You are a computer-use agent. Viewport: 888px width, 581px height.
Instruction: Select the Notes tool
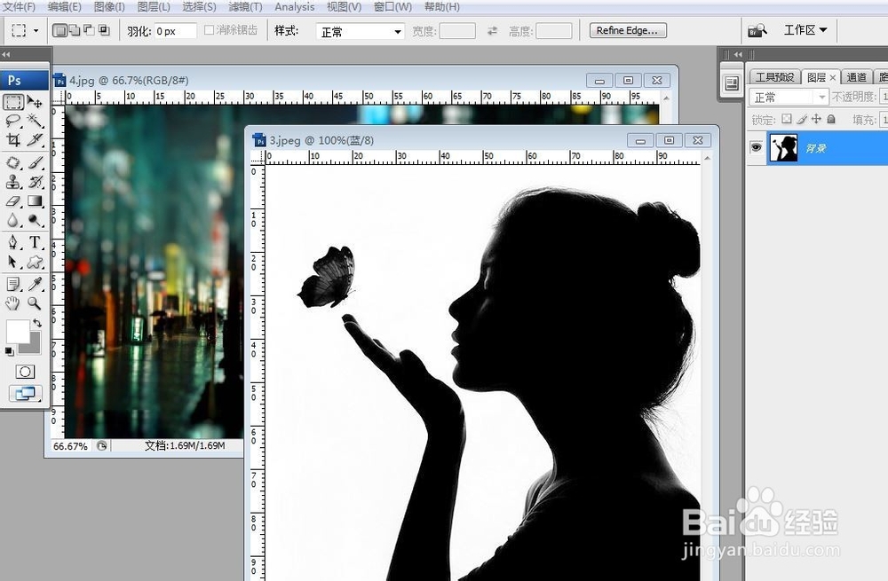click(13, 284)
